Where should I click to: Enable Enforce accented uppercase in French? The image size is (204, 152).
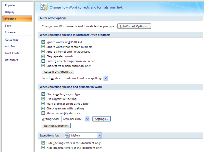click(43, 61)
